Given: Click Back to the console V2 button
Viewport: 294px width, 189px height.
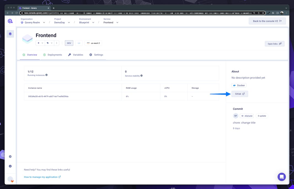Looking at the screenshot, I should click(267, 21).
